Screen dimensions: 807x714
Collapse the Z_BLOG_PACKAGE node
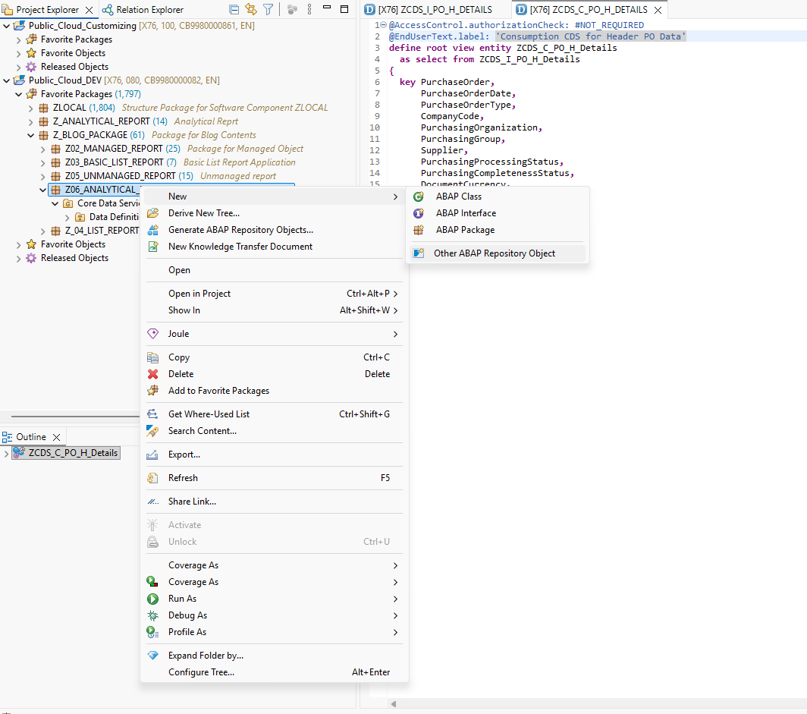coord(31,135)
